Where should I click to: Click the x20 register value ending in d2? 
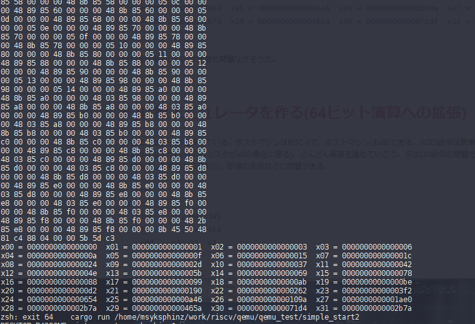tap(62, 291)
